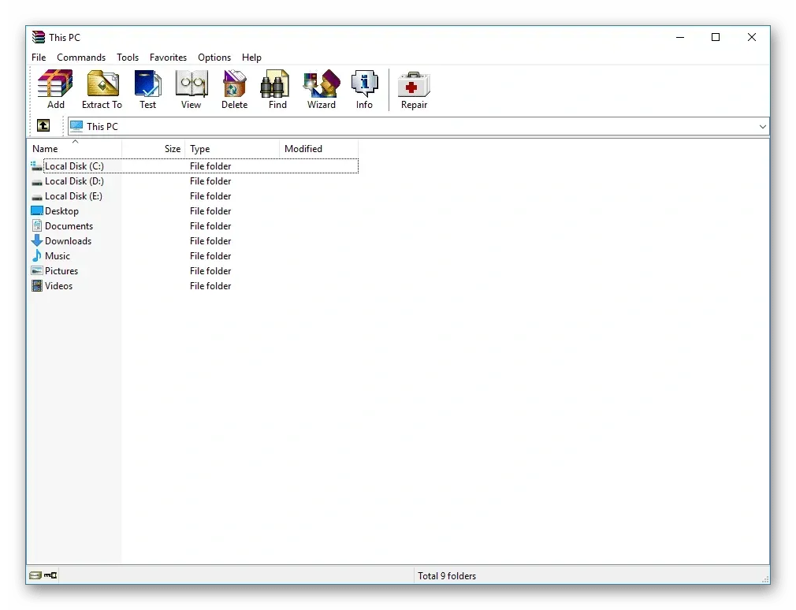796x610 pixels.
Task: Go up one level with arrow icon
Action: [43, 125]
